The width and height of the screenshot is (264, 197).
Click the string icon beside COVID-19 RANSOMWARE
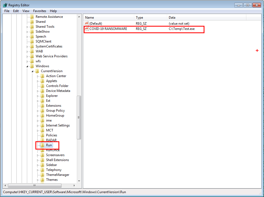pos(87,29)
